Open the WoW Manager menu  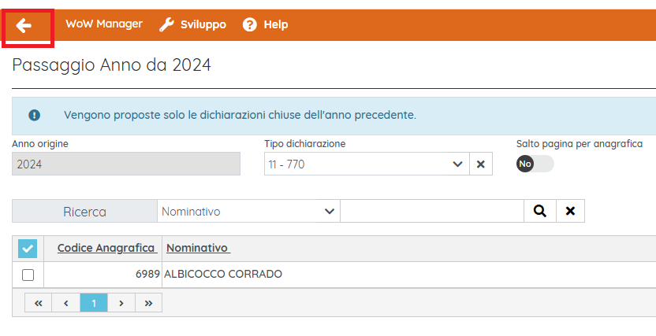pos(104,24)
